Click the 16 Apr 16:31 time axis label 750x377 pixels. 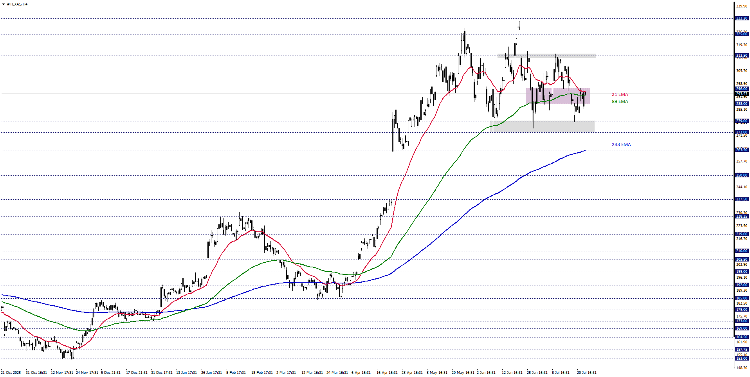(x=387, y=372)
